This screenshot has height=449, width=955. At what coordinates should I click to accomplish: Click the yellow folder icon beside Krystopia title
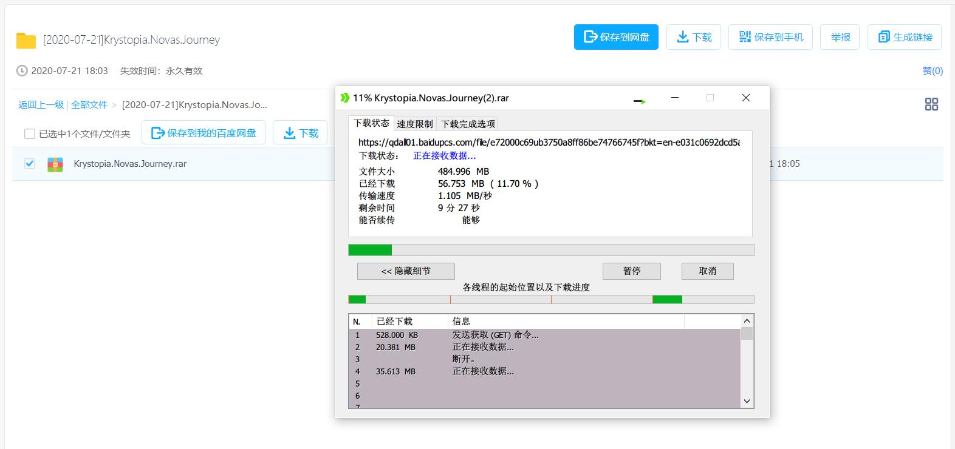coord(26,41)
